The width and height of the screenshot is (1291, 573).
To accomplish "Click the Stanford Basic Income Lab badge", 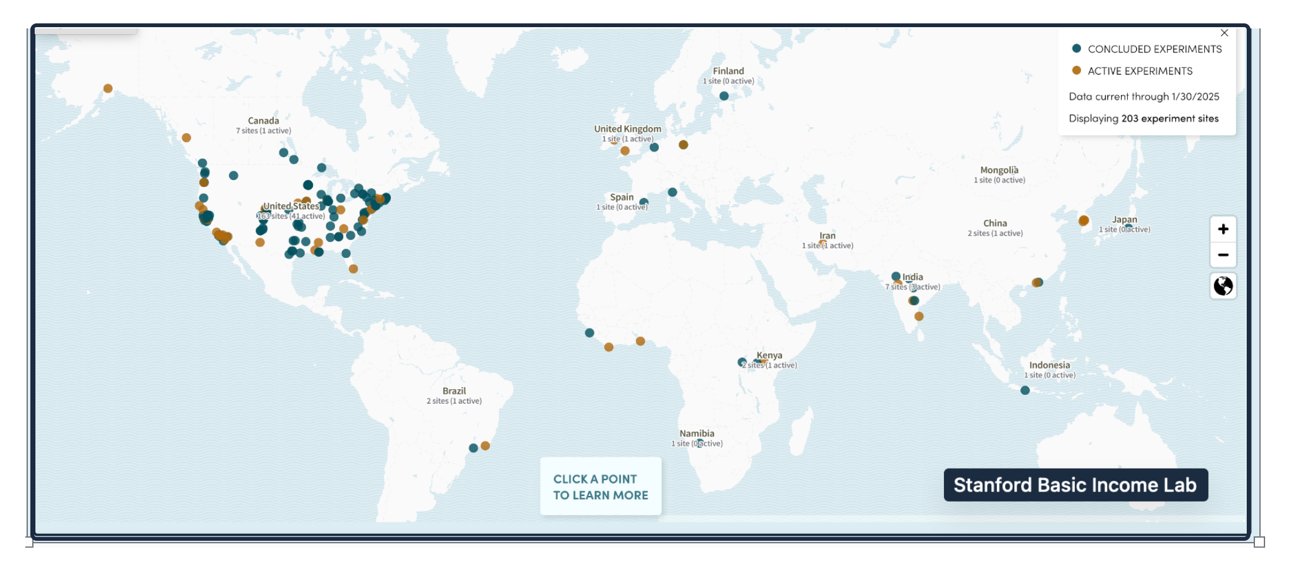I will tap(1075, 485).
